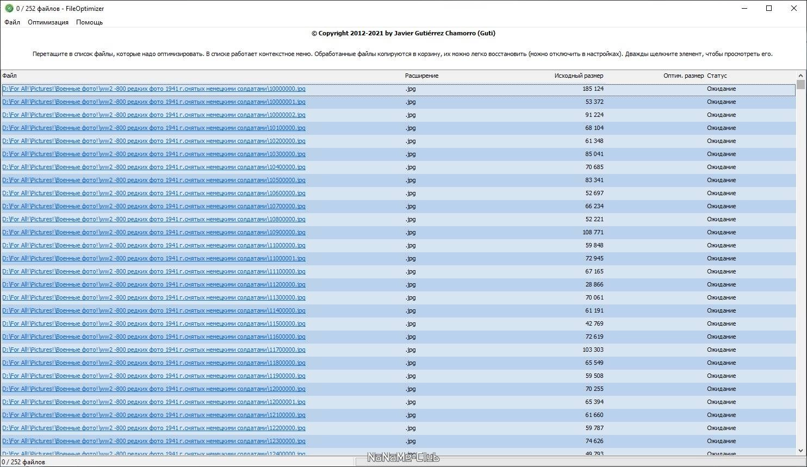The height and width of the screenshot is (467, 807).
Task: Click the scrollbar up arrow
Action: coord(800,76)
